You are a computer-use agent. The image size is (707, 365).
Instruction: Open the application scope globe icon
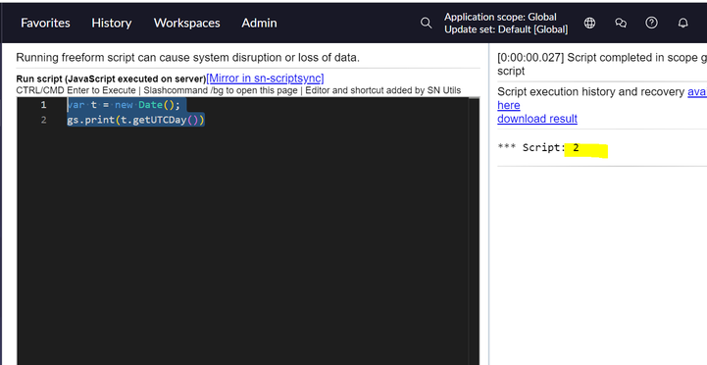[589, 23]
